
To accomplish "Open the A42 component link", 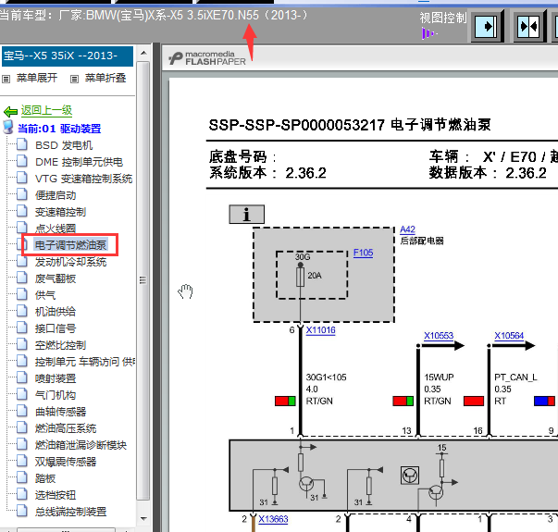I will pos(407,229).
